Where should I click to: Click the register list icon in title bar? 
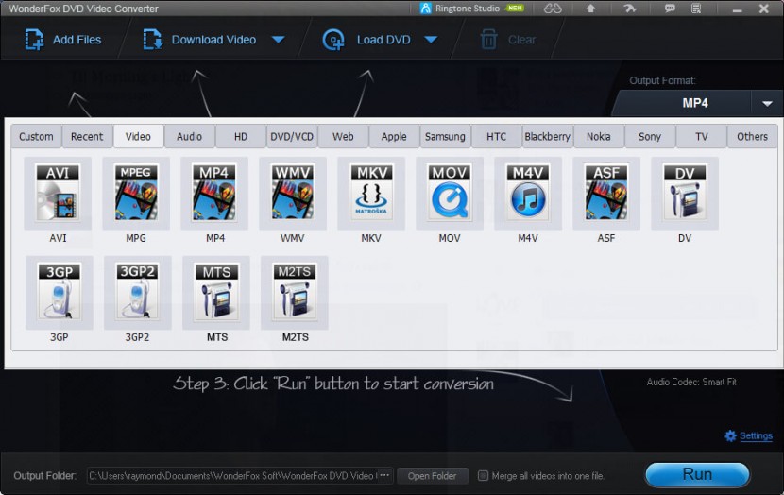pyautogui.click(x=696, y=9)
